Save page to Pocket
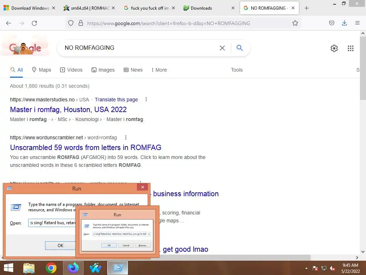366x275 pixels. (332, 23)
